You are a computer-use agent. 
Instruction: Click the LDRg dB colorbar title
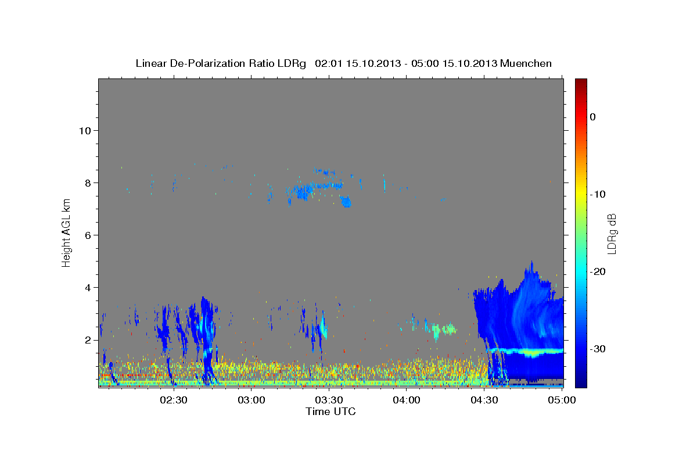click(x=612, y=233)
